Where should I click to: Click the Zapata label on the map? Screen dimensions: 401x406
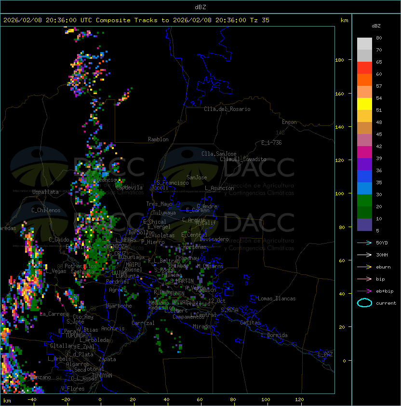pos(107,359)
